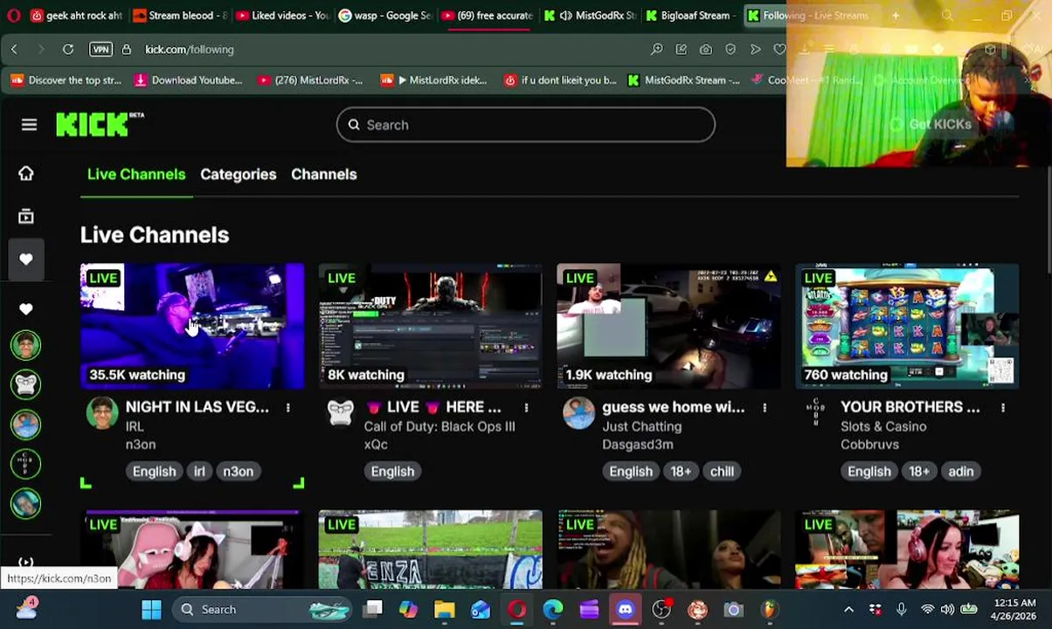Click the Dasgasd3m streamer avatar
Screen dimensions: 1052x629
coord(578,413)
